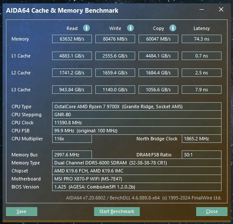
Task: Click the Write info icon
Action: coord(130,28)
